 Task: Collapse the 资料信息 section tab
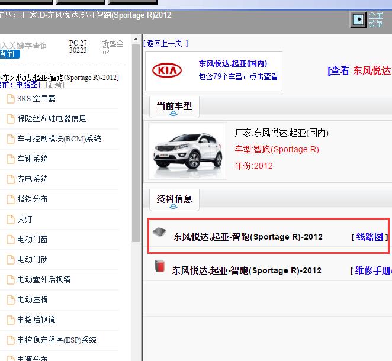[x=174, y=200]
